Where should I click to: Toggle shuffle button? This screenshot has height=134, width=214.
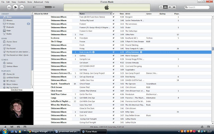[12, 127]
